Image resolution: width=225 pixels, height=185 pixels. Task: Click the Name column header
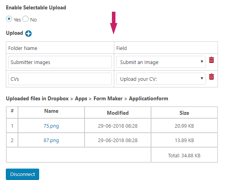tap(51, 111)
